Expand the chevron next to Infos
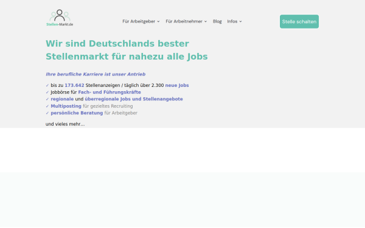Image resolution: width=365 pixels, height=228 pixels. click(x=240, y=21)
